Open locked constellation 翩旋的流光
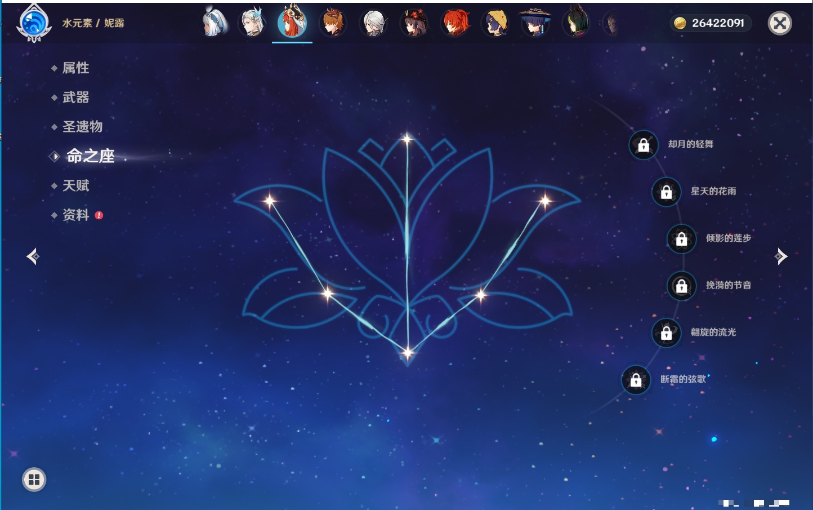Viewport: 813px width, 510px height. [x=666, y=332]
